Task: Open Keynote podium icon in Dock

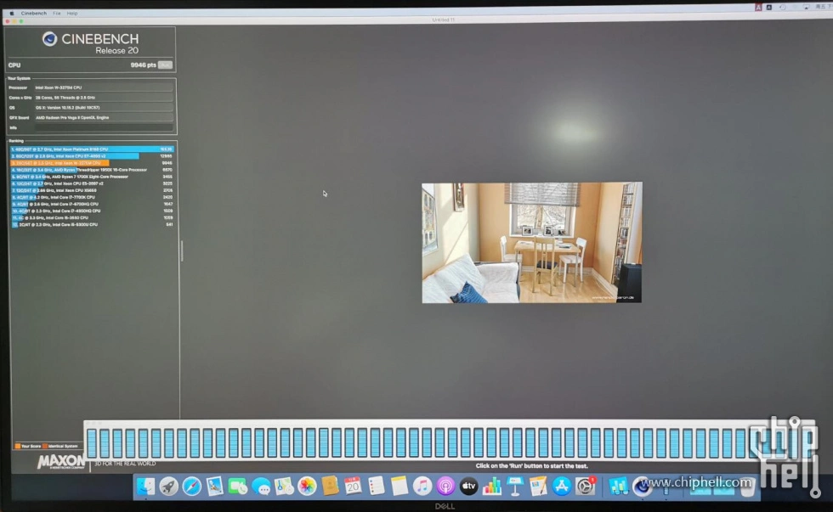Action: [515, 486]
